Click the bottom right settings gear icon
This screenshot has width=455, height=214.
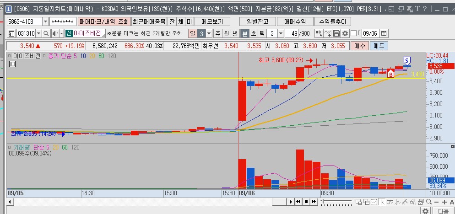coord(425,211)
